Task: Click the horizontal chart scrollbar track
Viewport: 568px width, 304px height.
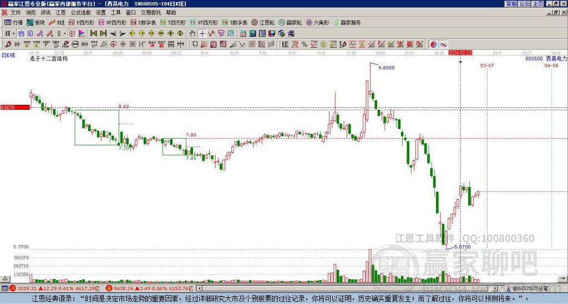Action: click(347, 288)
